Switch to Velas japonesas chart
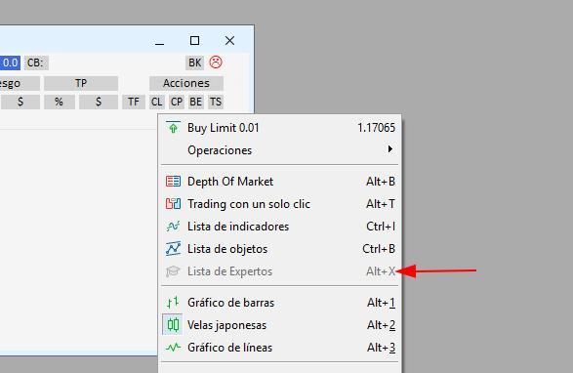 point(280,325)
